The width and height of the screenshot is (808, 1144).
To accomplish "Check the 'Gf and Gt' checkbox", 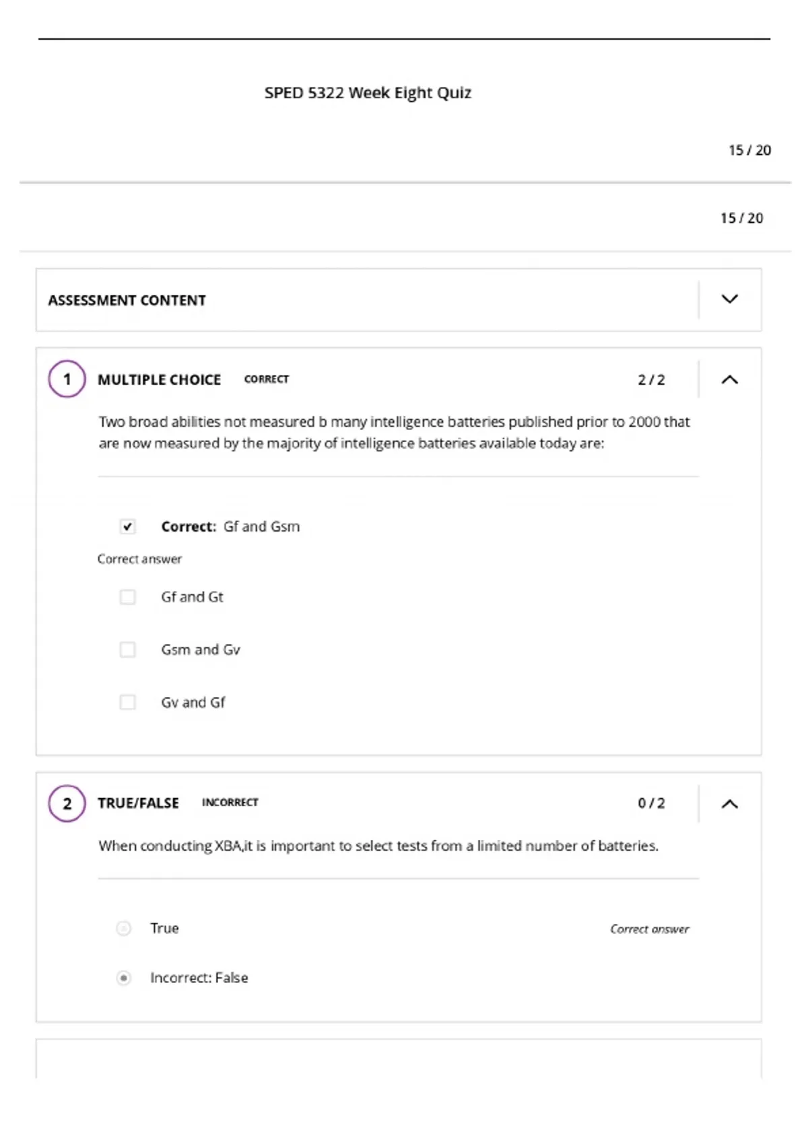I will pos(127,597).
